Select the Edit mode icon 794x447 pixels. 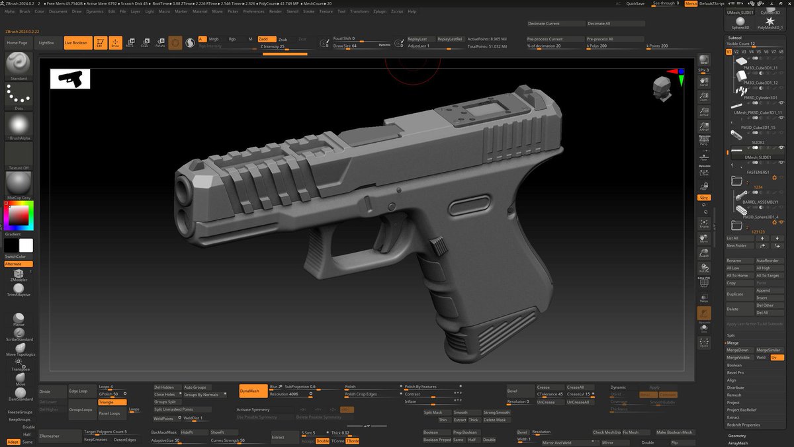click(x=100, y=43)
